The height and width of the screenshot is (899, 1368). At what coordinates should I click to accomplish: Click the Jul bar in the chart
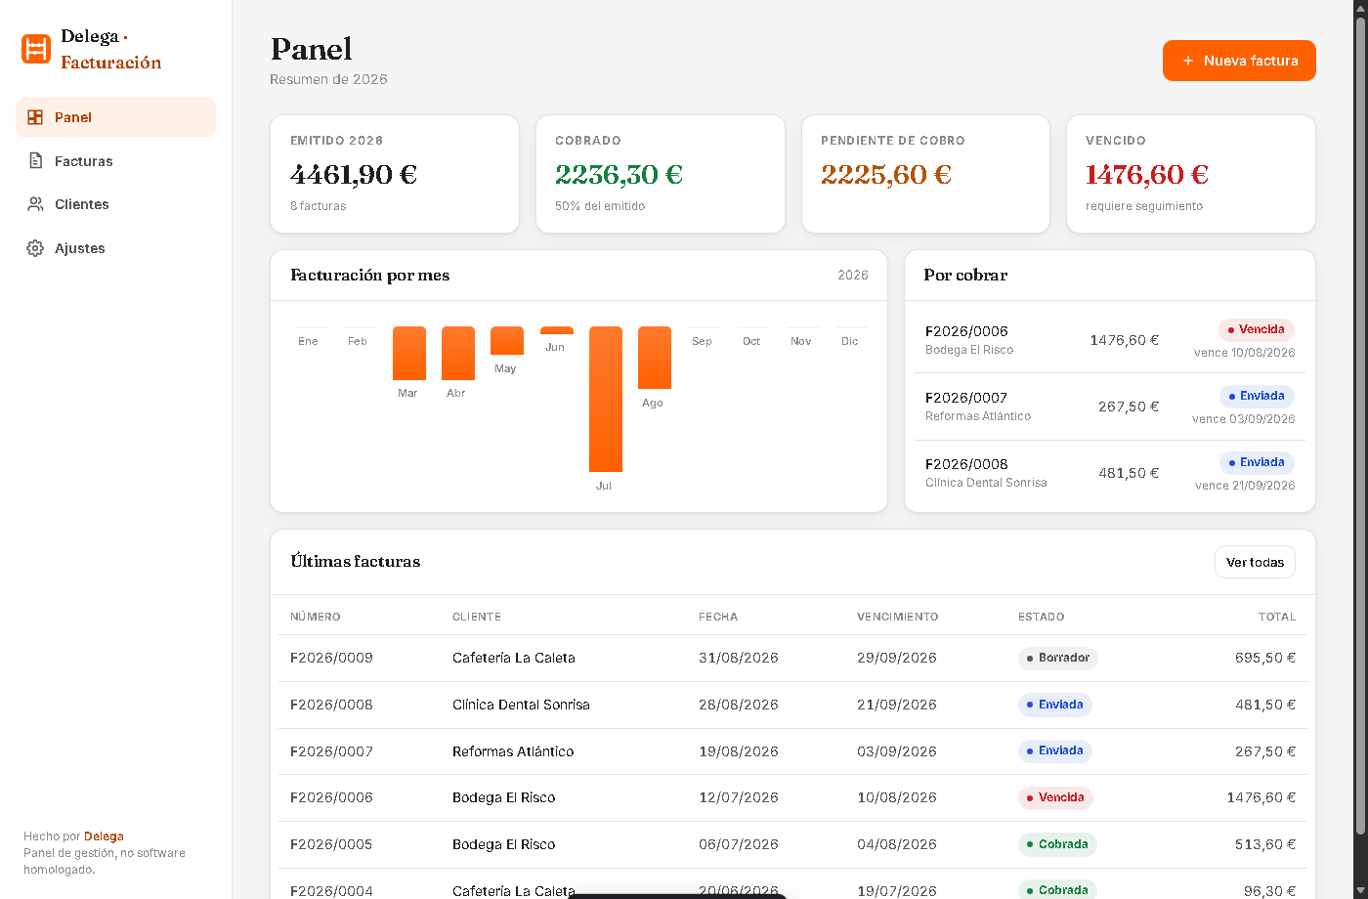pos(606,399)
